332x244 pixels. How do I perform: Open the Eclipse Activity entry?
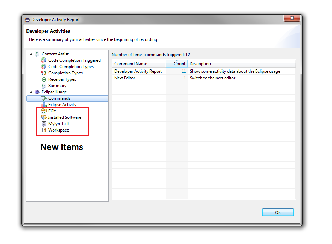click(62, 105)
